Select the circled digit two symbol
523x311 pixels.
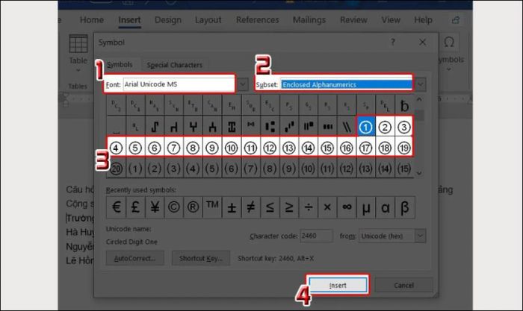point(385,127)
